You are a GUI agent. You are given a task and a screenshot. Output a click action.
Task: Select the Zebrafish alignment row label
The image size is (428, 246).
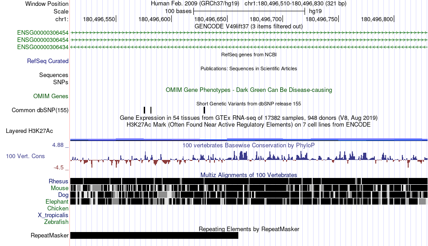[x=56, y=222]
